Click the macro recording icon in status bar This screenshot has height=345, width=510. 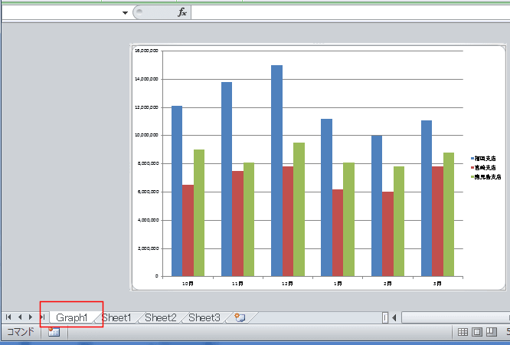54,332
